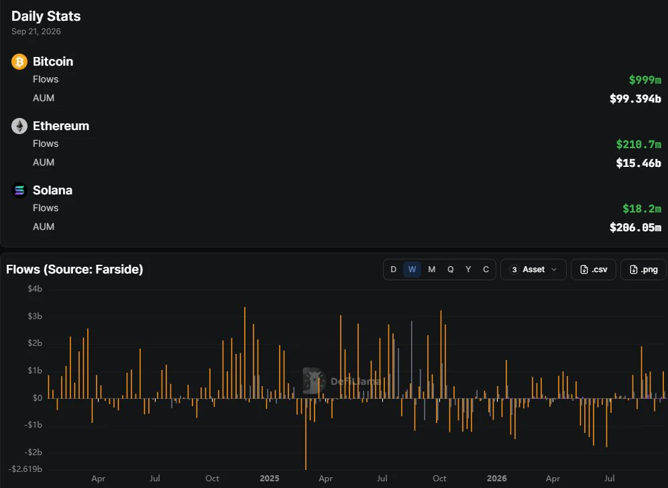Switch chart to Daily (D) interval
Viewport: 668px width, 488px height.
393,269
